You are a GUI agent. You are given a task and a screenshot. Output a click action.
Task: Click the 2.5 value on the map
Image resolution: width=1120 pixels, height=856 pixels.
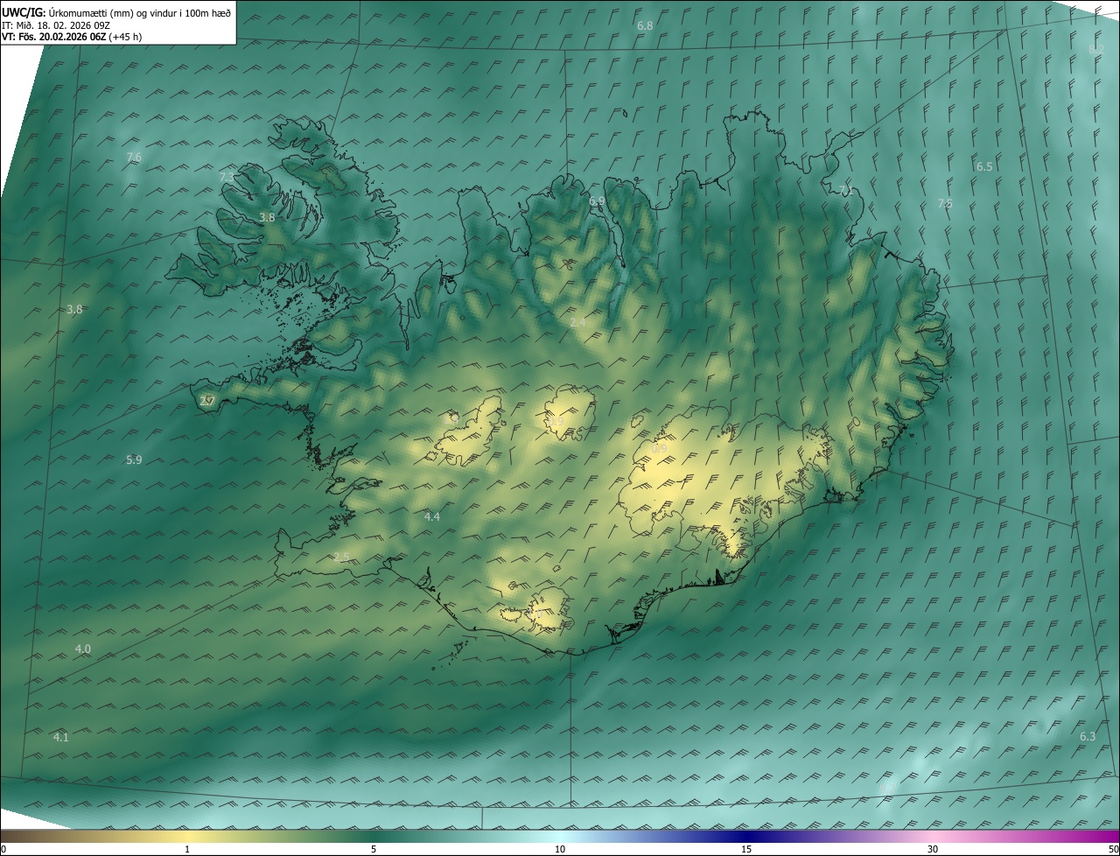click(x=341, y=558)
